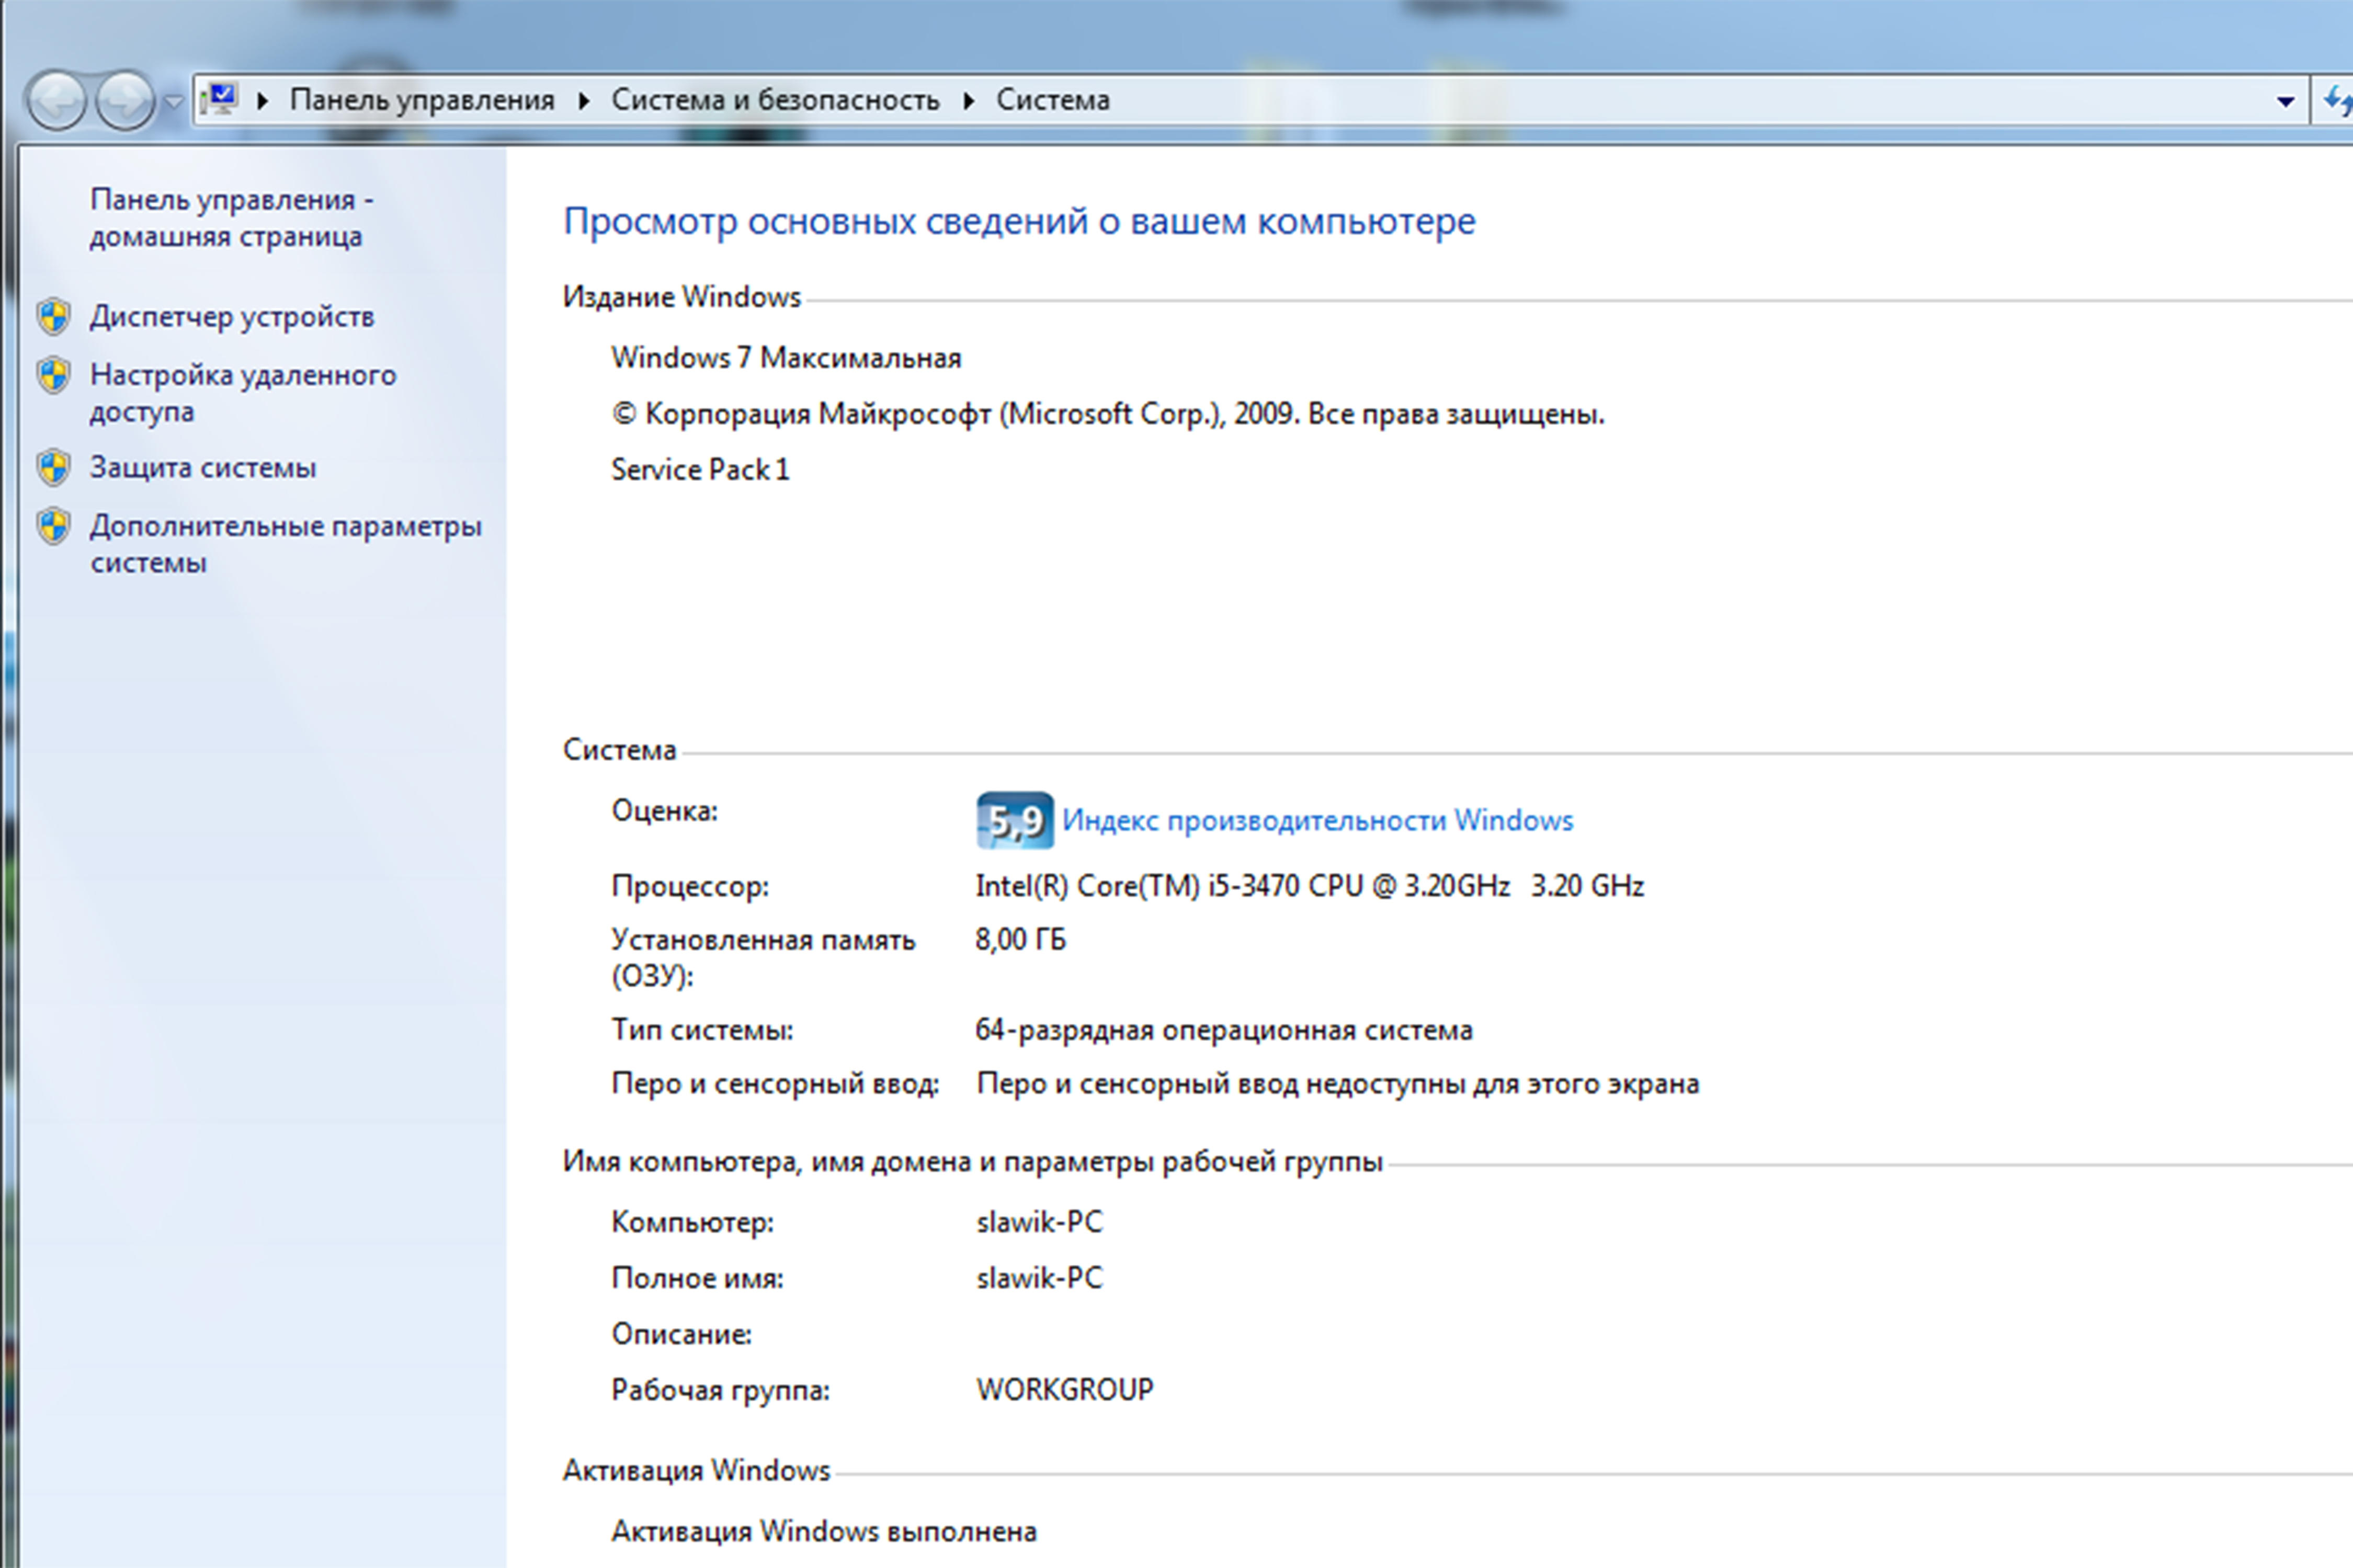Open Панель управления - домашняя страница link
Image resolution: width=2353 pixels, height=1568 pixels.
pyautogui.click(x=230, y=217)
